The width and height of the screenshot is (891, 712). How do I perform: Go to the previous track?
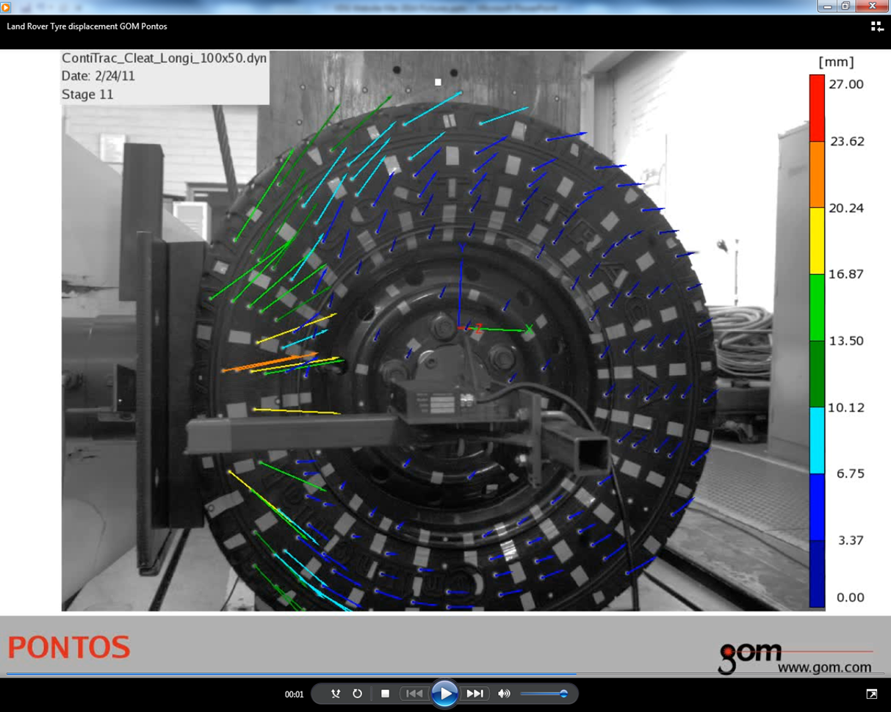point(414,694)
